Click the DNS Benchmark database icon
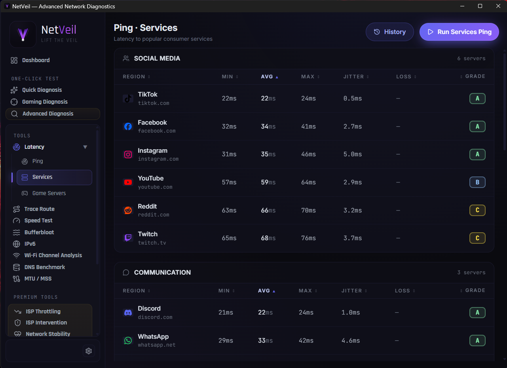Image resolution: width=507 pixels, height=368 pixels. pyautogui.click(x=16, y=267)
